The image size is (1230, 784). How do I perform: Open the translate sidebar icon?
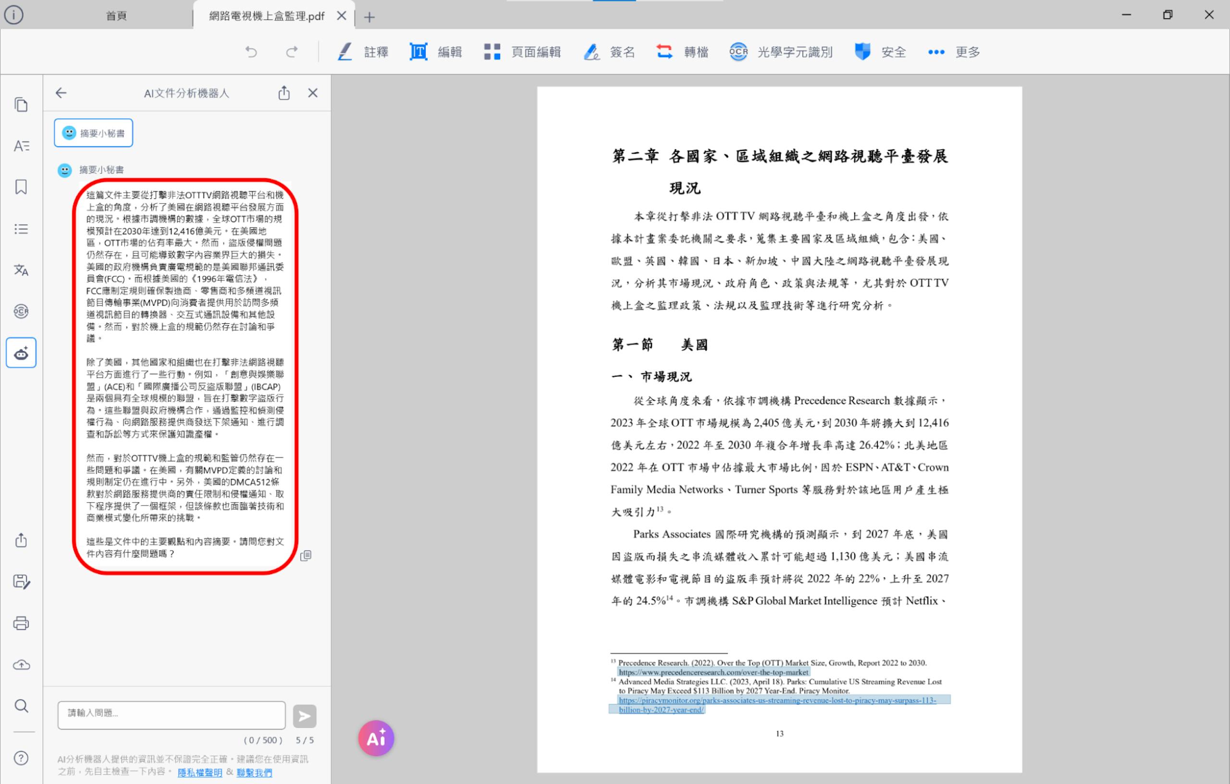point(21,269)
